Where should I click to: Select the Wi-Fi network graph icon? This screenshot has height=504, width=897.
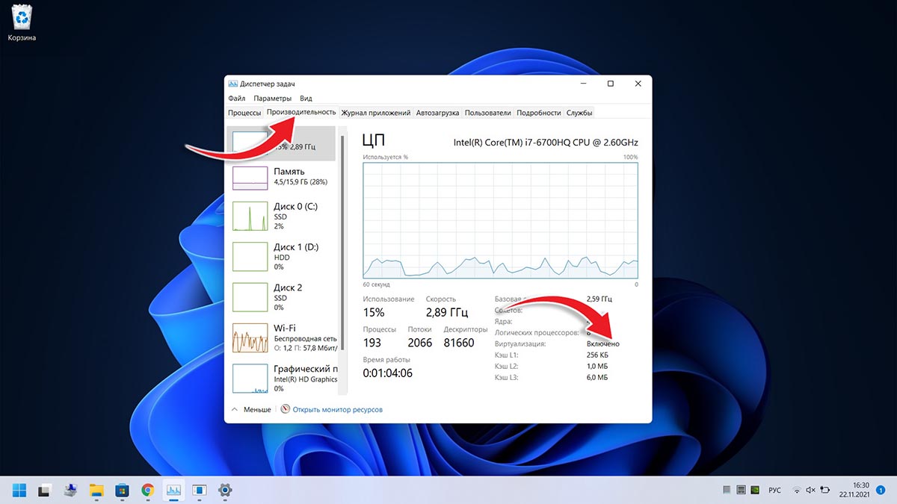[250, 337]
